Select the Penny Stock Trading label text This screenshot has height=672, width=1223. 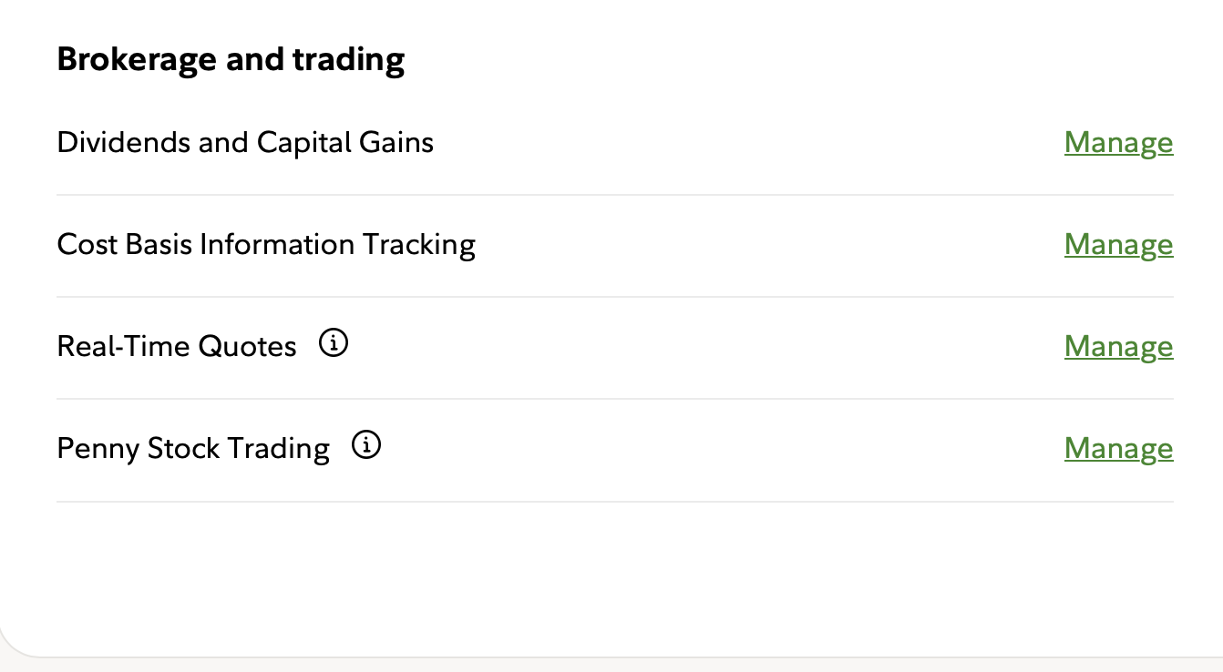(x=193, y=449)
